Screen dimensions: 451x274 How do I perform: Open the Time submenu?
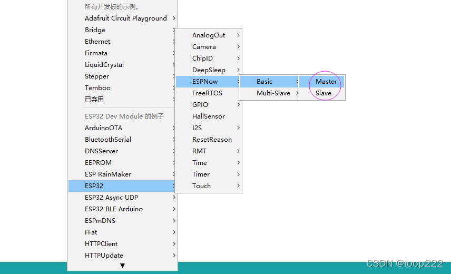pyautogui.click(x=208, y=163)
